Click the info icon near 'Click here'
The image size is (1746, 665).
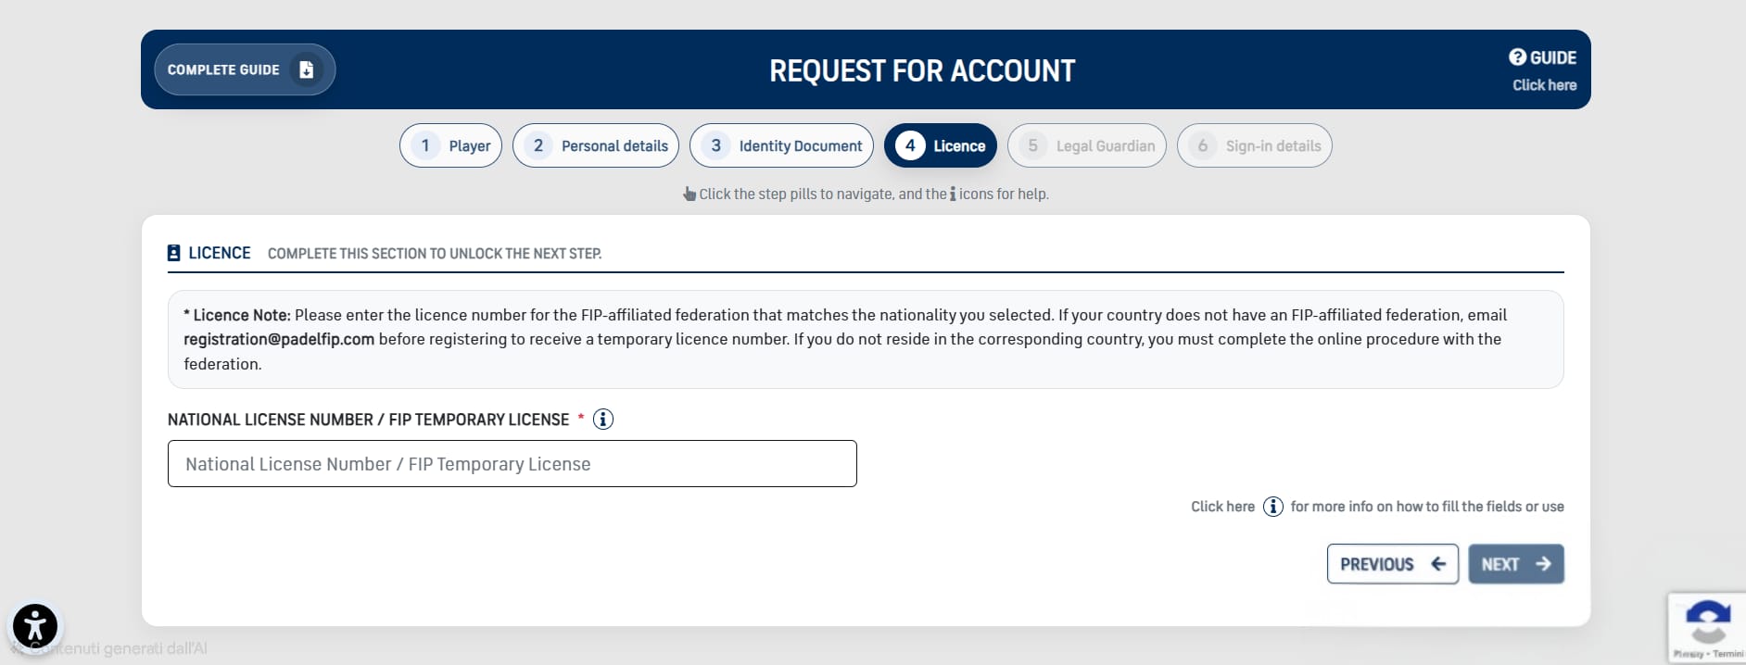pyautogui.click(x=1273, y=507)
